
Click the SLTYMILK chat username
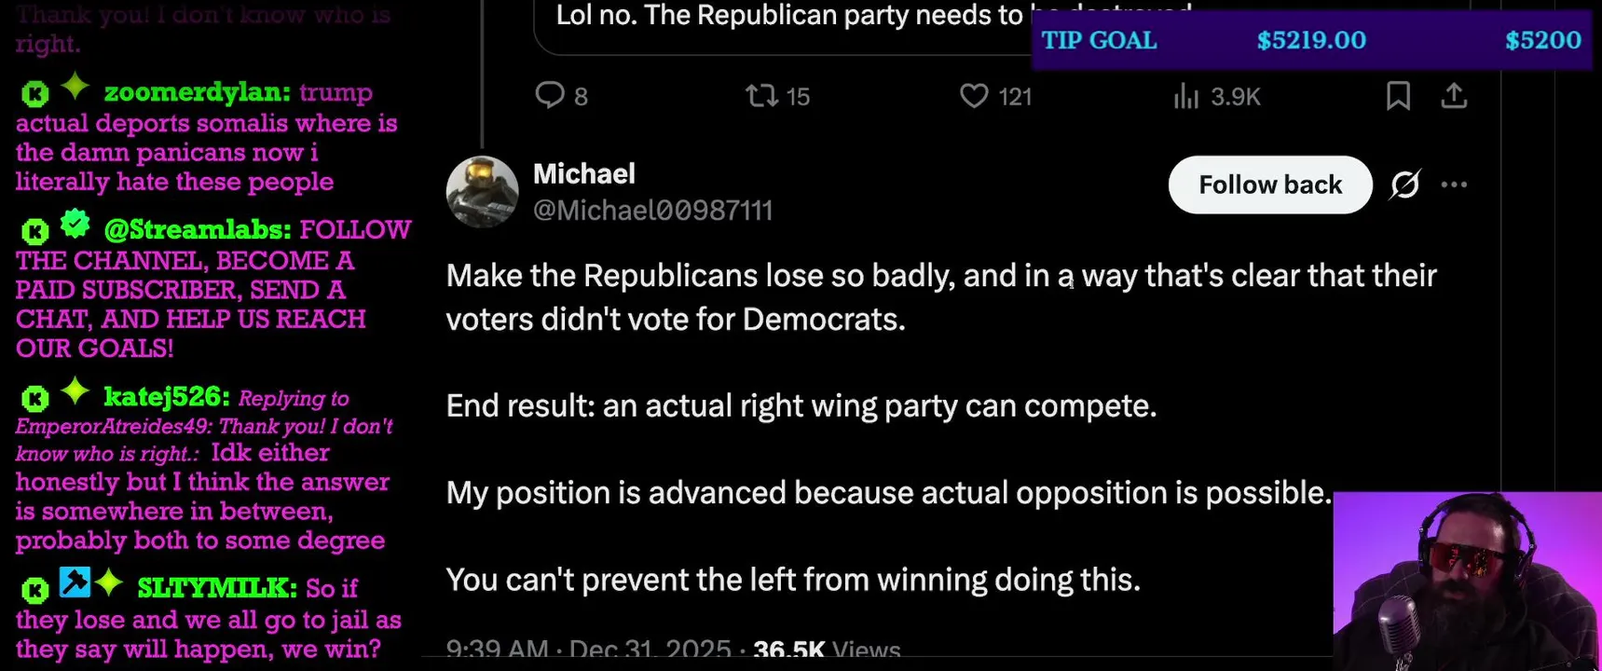tap(216, 588)
